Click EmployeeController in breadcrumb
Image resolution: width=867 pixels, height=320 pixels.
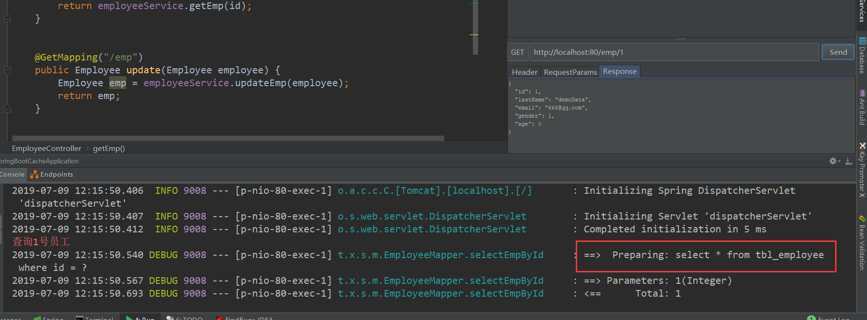[x=47, y=148]
